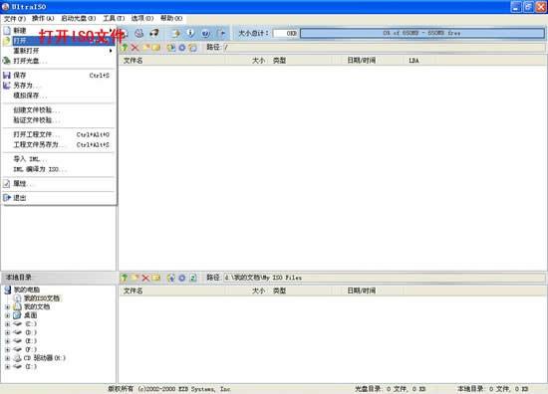
Task: Expand the 我的文档 tree node
Action: pyautogui.click(x=7, y=307)
